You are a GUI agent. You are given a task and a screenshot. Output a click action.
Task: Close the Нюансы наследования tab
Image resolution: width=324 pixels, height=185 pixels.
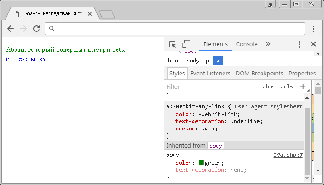[90, 14]
